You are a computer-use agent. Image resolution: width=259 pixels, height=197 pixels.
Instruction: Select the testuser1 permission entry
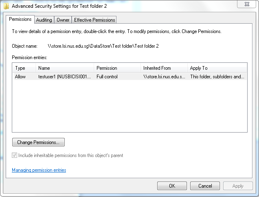click(x=129, y=77)
